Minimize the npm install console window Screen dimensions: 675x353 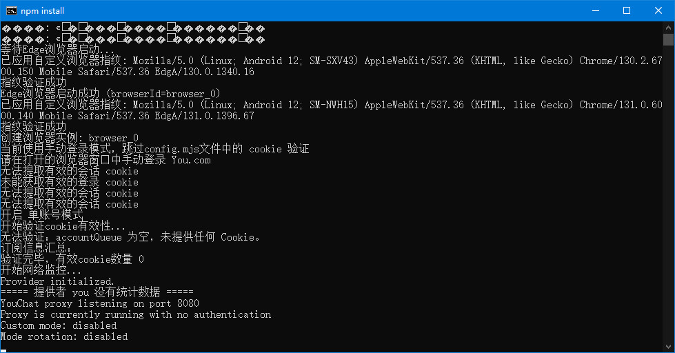coord(594,10)
